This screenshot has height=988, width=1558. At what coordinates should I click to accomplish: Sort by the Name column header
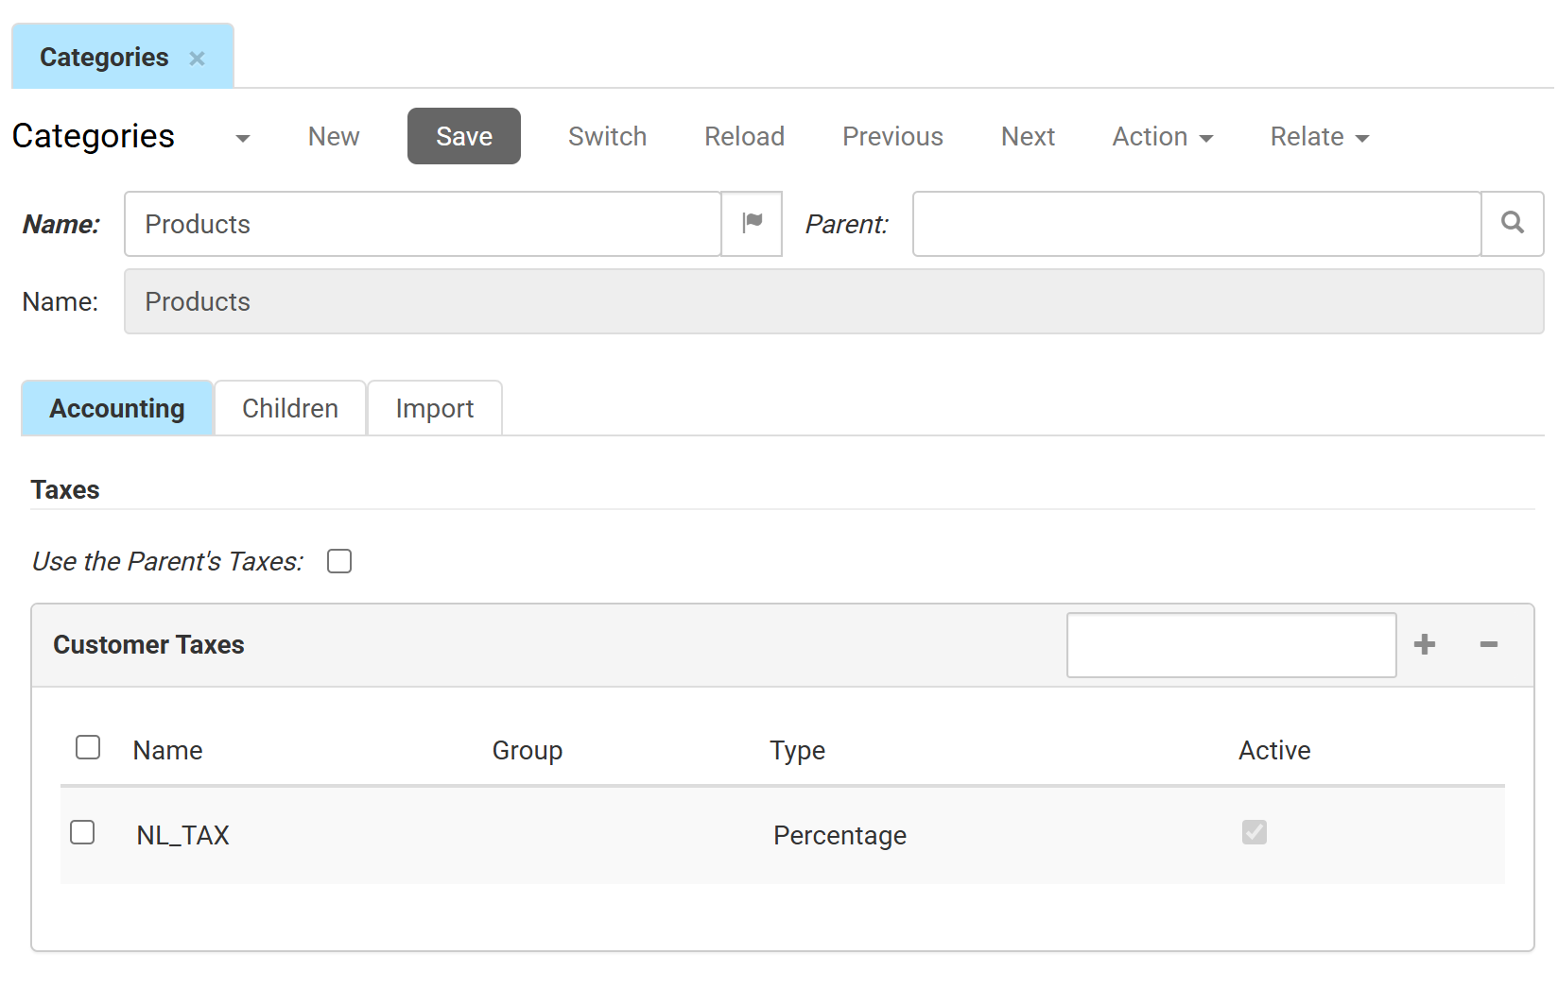168,750
